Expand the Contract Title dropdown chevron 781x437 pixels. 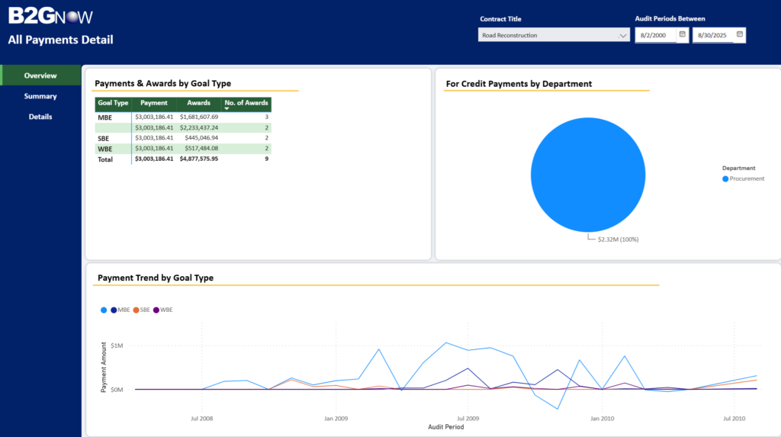622,35
